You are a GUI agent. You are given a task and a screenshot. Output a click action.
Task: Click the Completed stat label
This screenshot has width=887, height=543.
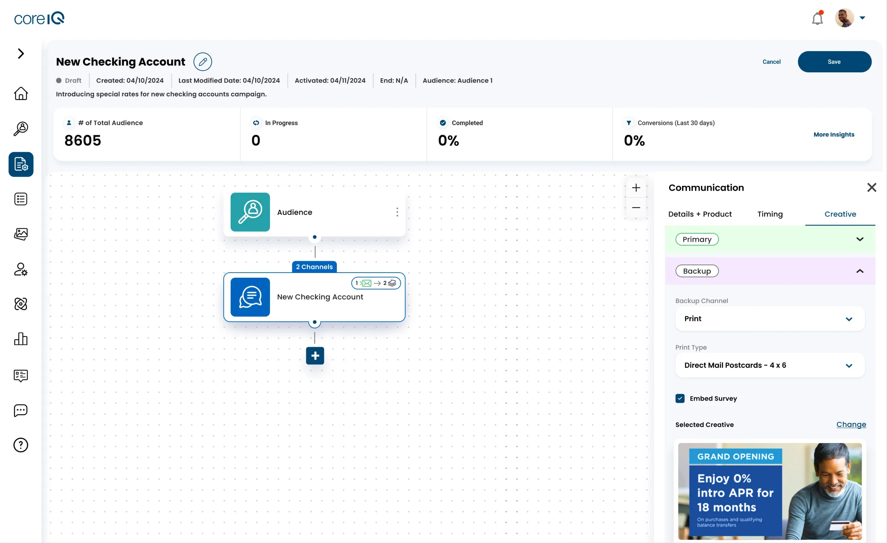(467, 123)
